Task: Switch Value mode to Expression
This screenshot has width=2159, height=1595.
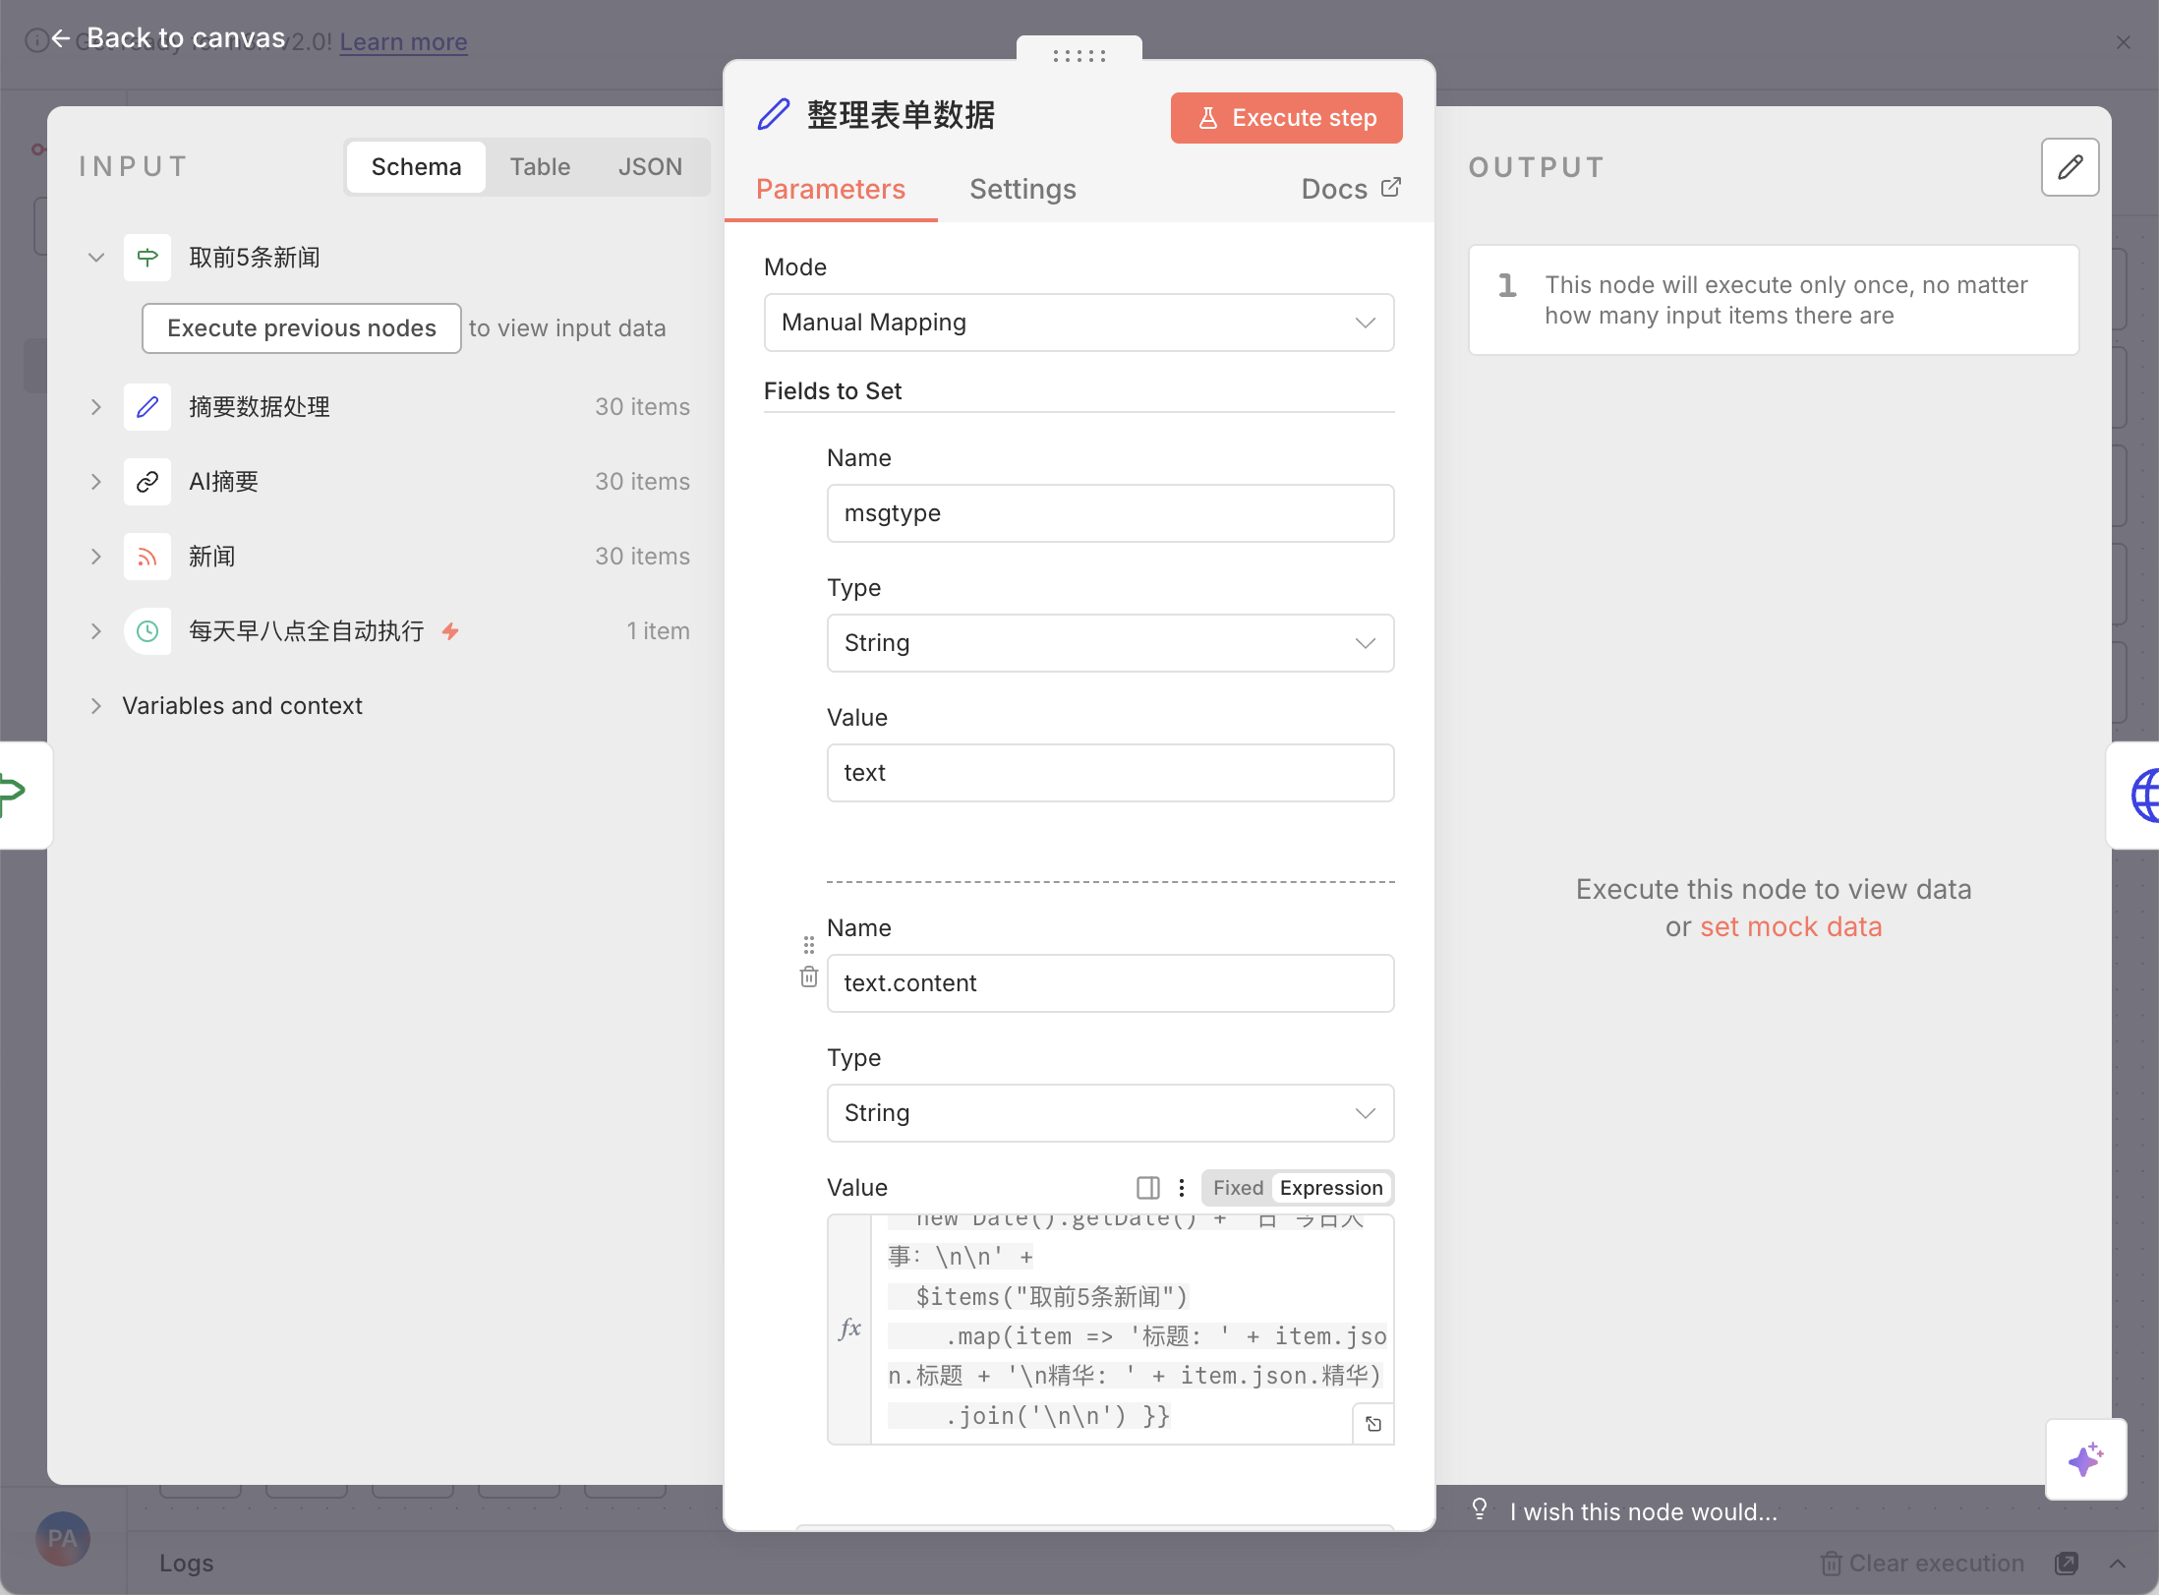Action: tap(1330, 1188)
